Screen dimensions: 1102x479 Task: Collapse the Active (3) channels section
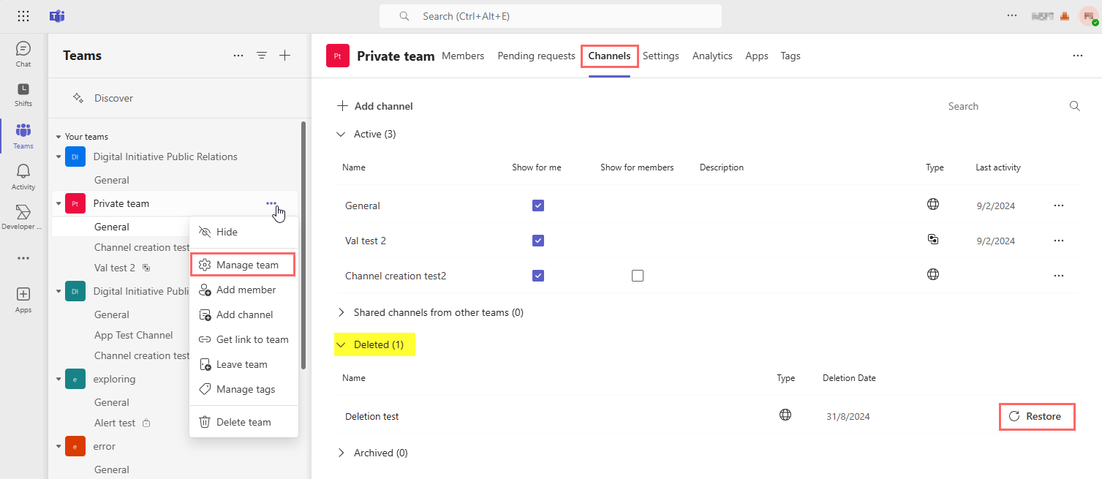click(x=341, y=134)
